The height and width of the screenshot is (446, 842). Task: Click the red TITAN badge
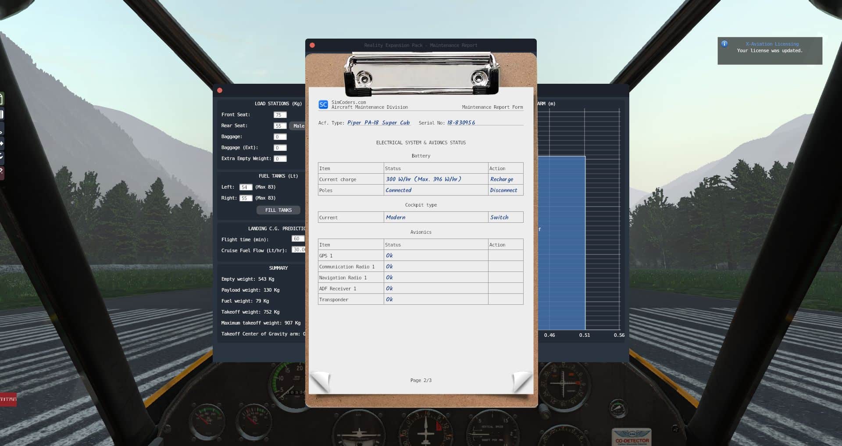click(8, 399)
